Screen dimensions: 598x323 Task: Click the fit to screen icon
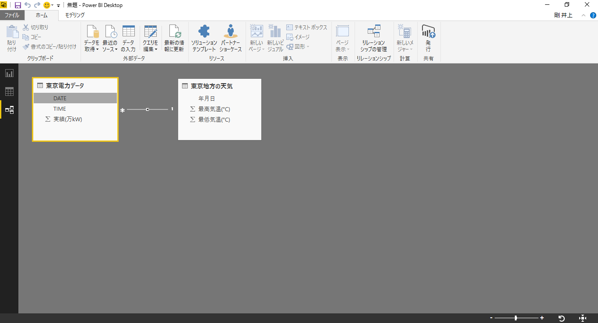(x=583, y=318)
